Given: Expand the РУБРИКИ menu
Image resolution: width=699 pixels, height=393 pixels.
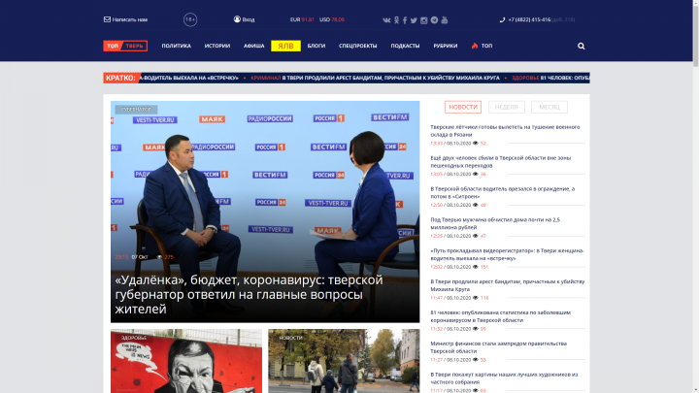Looking at the screenshot, I should coord(446,46).
